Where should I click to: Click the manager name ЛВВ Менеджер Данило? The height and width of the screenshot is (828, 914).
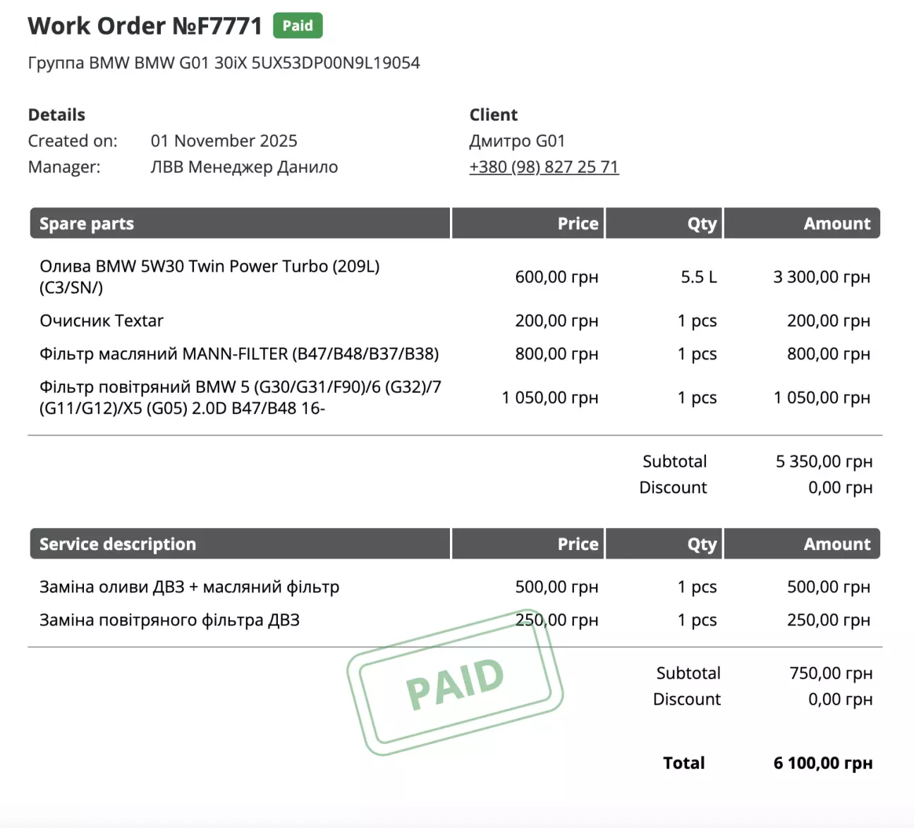pyautogui.click(x=244, y=167)
